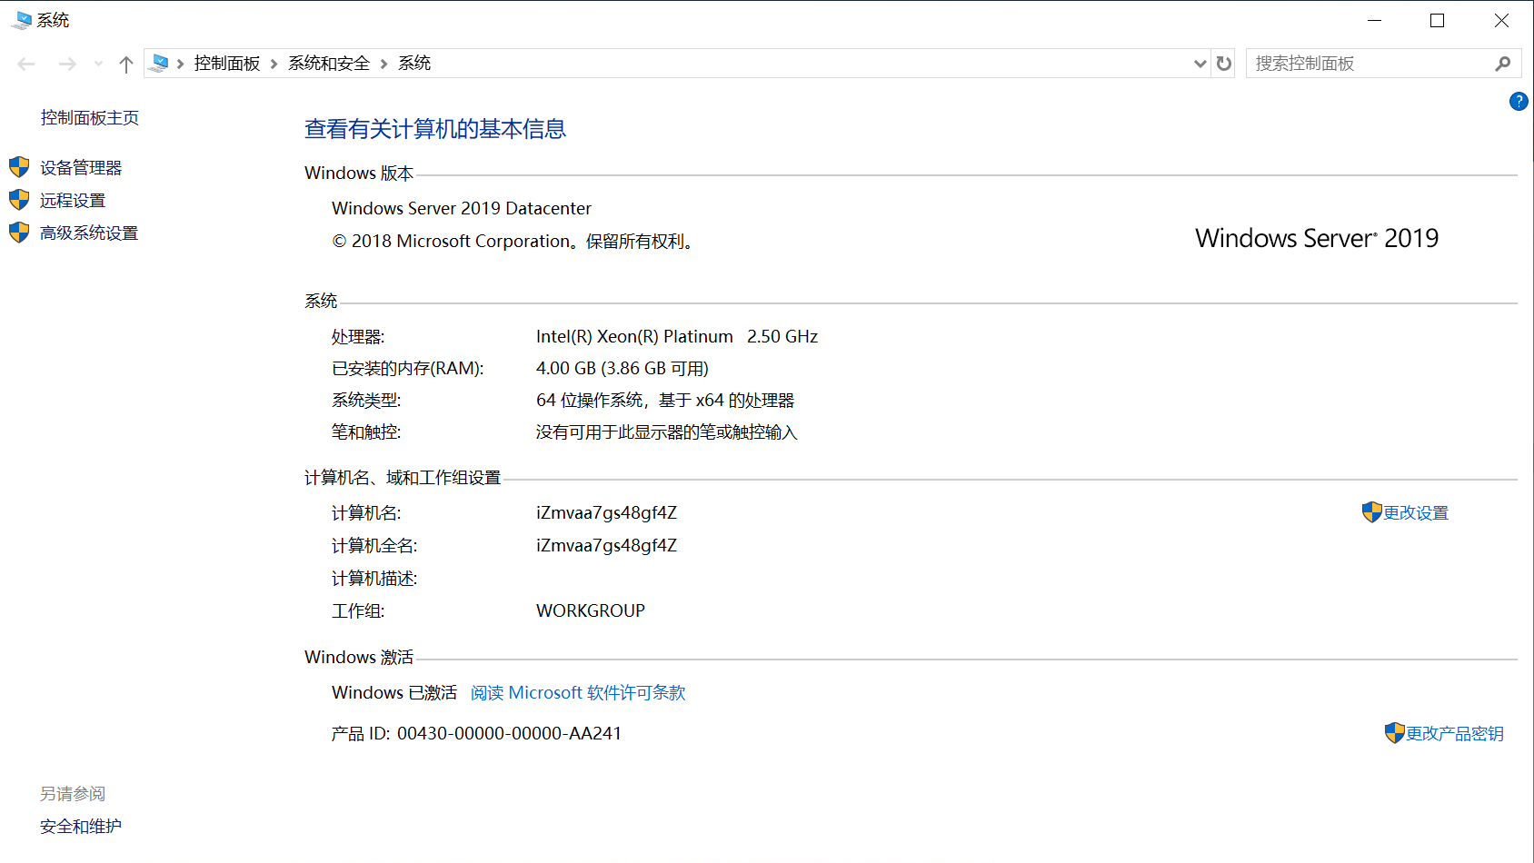Viewport: 1534px width, 863px height.
Task: Select product ID 00430-00000-00000-AA241
Action: click(x=509, y=734)
